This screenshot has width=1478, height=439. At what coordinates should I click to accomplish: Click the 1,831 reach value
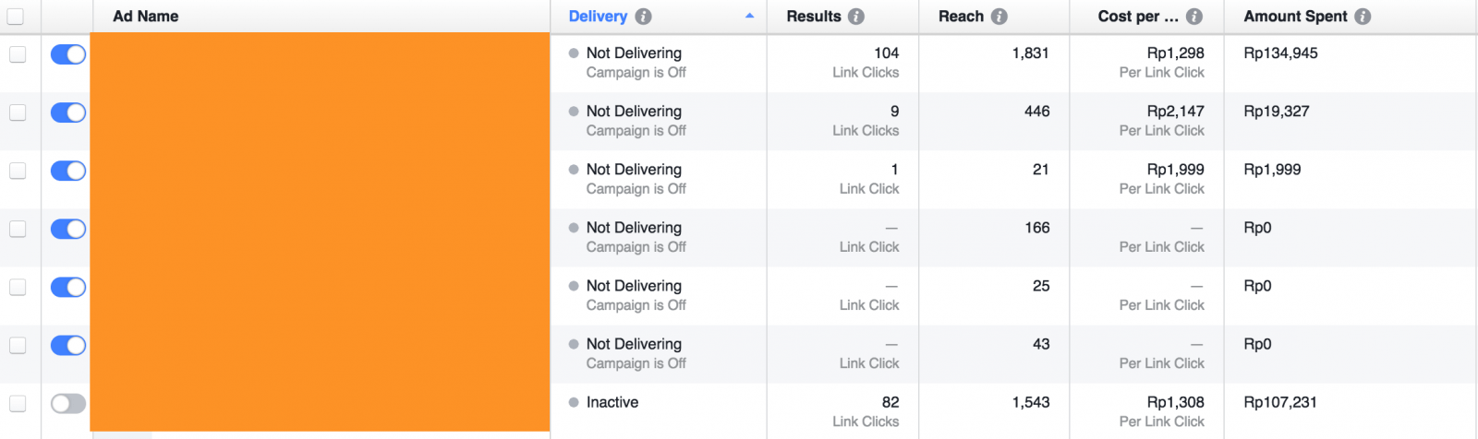[x=1031, y=53]
